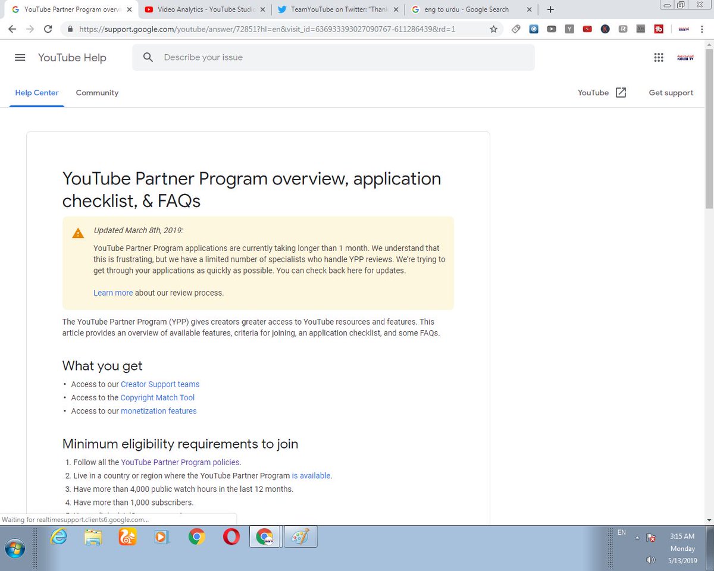Click the Get support link
Image resolution: width=714 pixels, height=571 pixels.
click(671, 93)
